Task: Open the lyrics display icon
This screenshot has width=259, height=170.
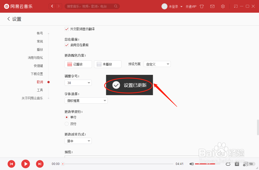Action: [237, 164]
